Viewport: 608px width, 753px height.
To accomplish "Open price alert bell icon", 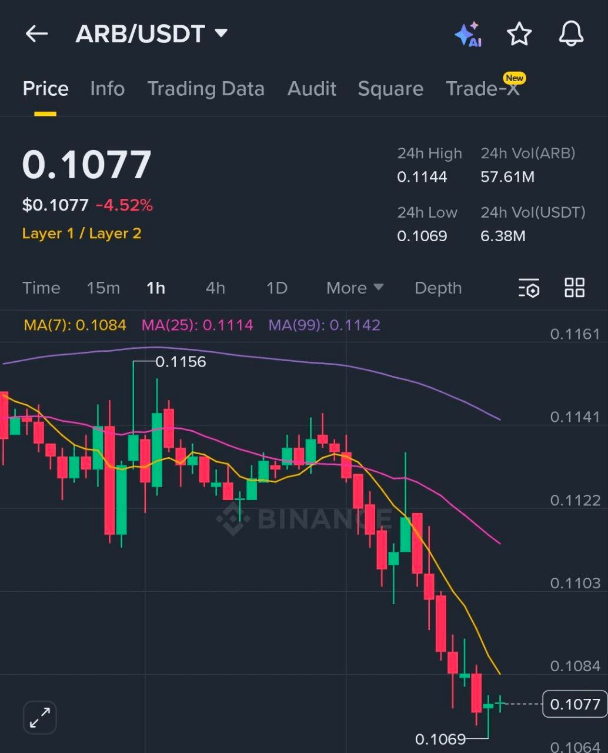I will [570, 34].
